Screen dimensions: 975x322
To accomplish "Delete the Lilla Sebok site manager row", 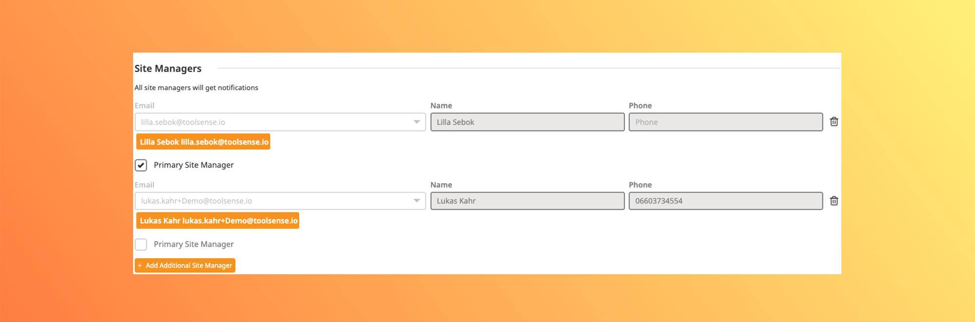I will point(834,122).
